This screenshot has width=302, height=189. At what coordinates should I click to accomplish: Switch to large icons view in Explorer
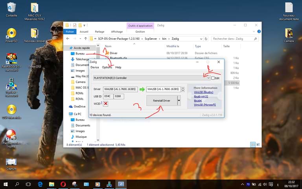(258, 145)
